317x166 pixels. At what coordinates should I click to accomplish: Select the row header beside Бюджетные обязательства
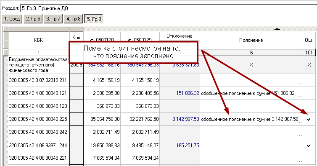click(5, 65)
